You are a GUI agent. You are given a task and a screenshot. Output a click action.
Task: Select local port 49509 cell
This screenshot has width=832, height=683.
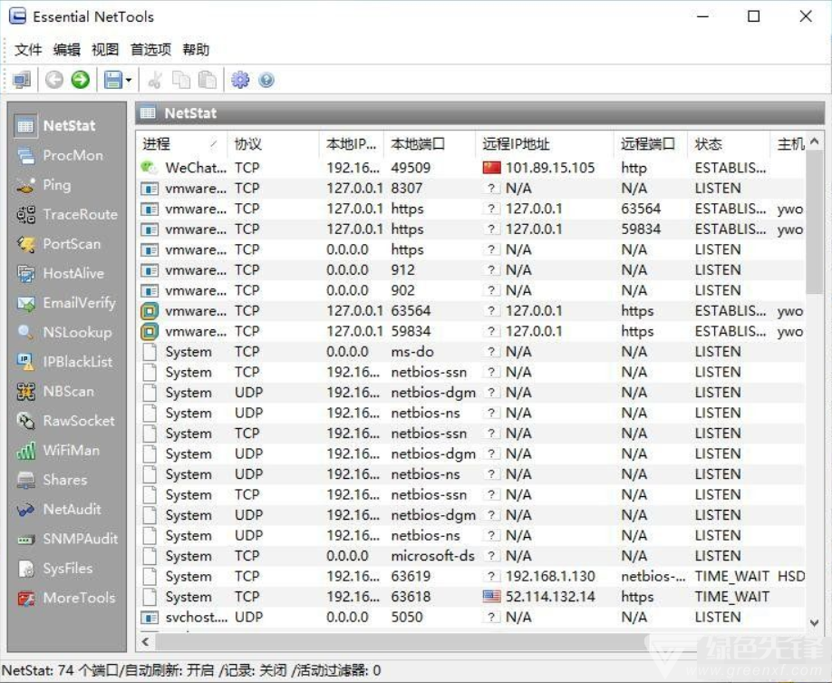[x=411, y=168]
